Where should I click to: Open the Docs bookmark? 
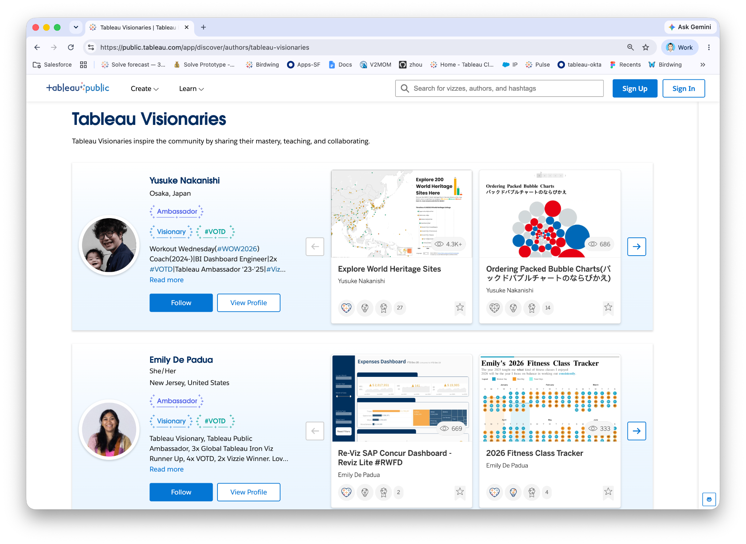click(340, 64)
